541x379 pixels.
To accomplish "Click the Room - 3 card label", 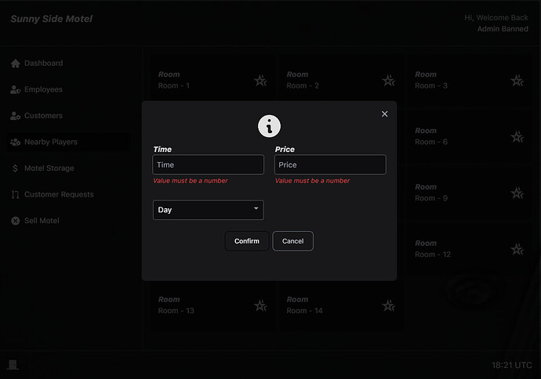I will [x=431, y=86].
